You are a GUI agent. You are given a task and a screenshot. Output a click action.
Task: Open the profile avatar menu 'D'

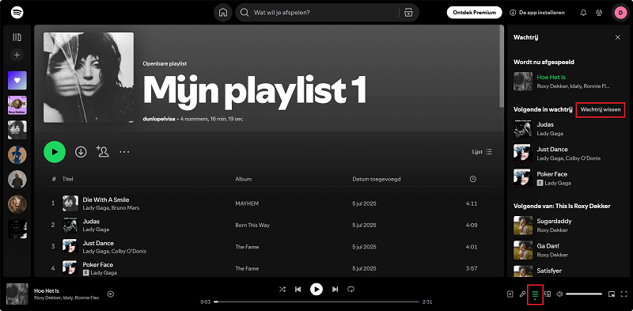pos(620,13)
